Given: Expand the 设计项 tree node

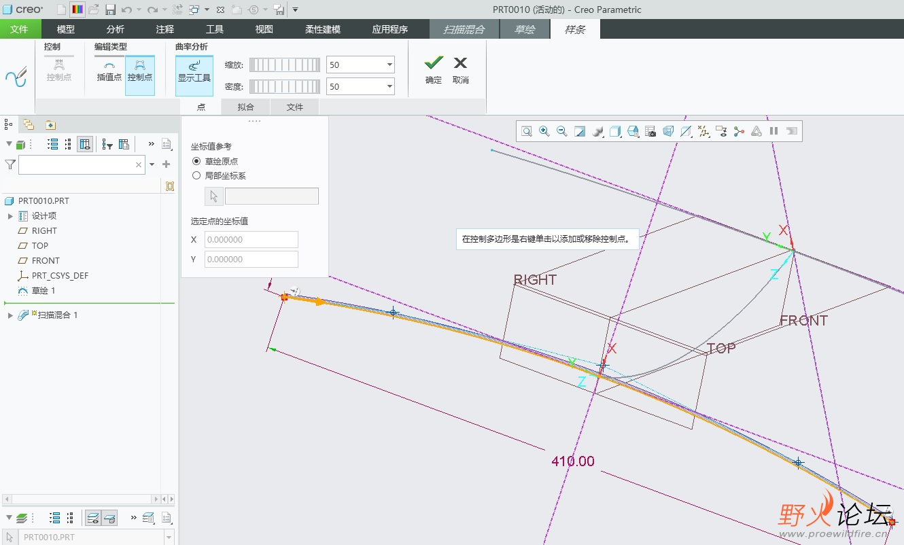Looking at the screenshot, I should tap(10, 216).
